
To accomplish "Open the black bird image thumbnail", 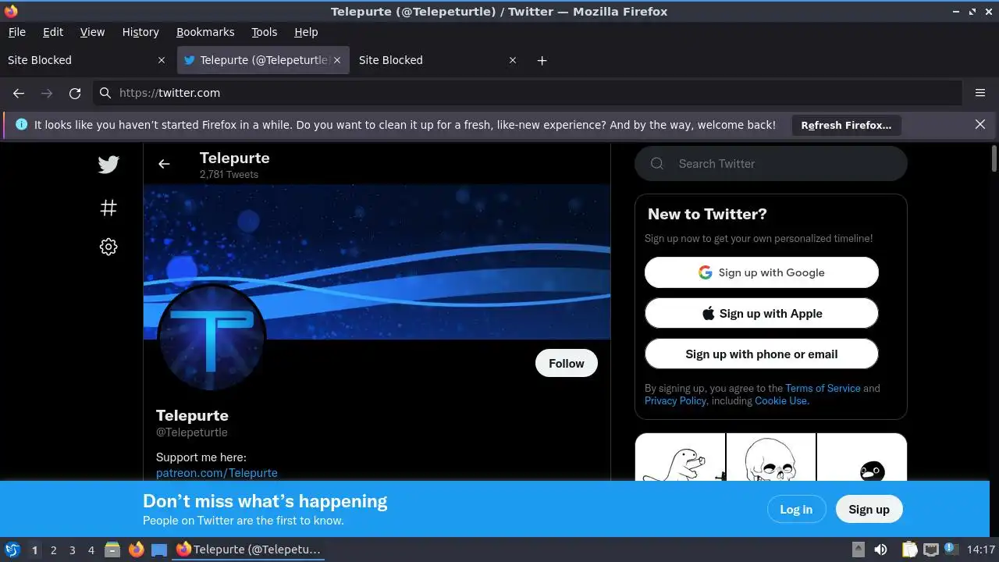I will point(862,457).
